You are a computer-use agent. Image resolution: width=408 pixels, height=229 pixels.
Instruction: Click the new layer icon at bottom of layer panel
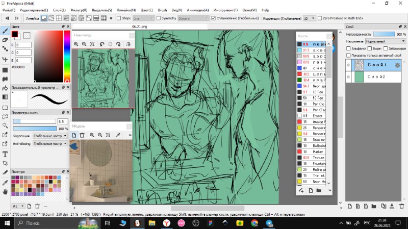tap(349, 206)
